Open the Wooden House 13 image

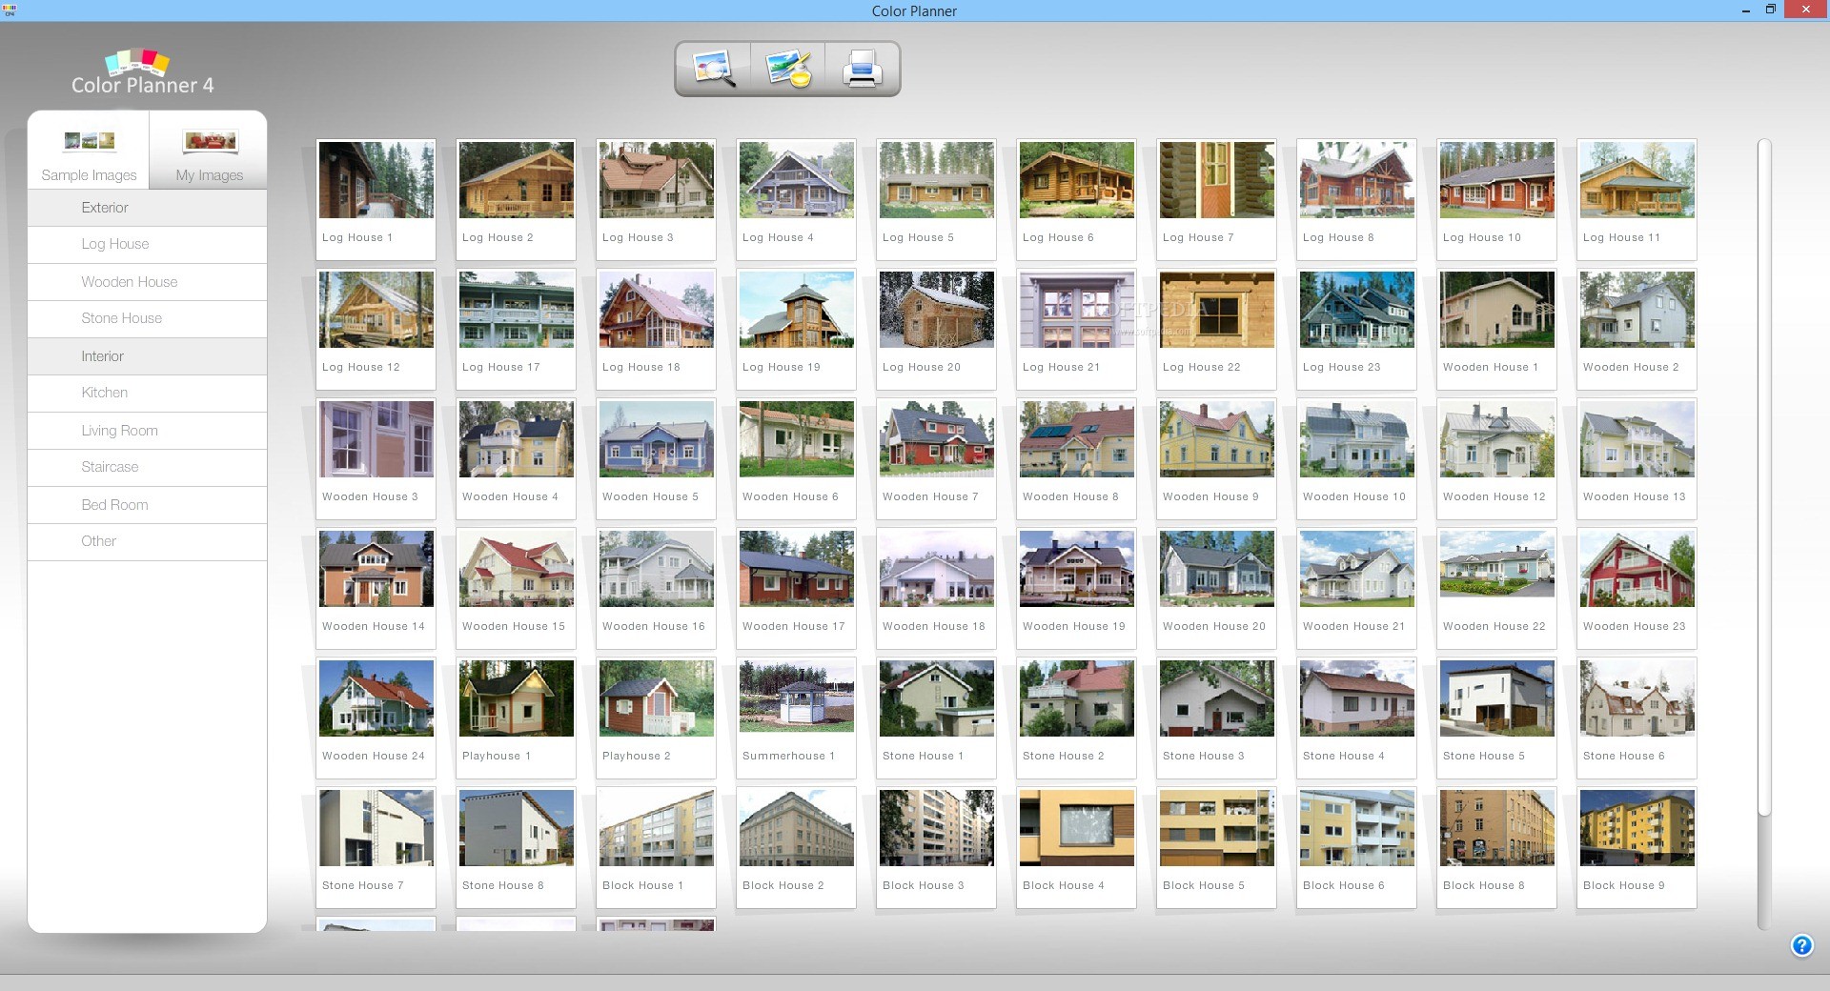click(1637, 458)
